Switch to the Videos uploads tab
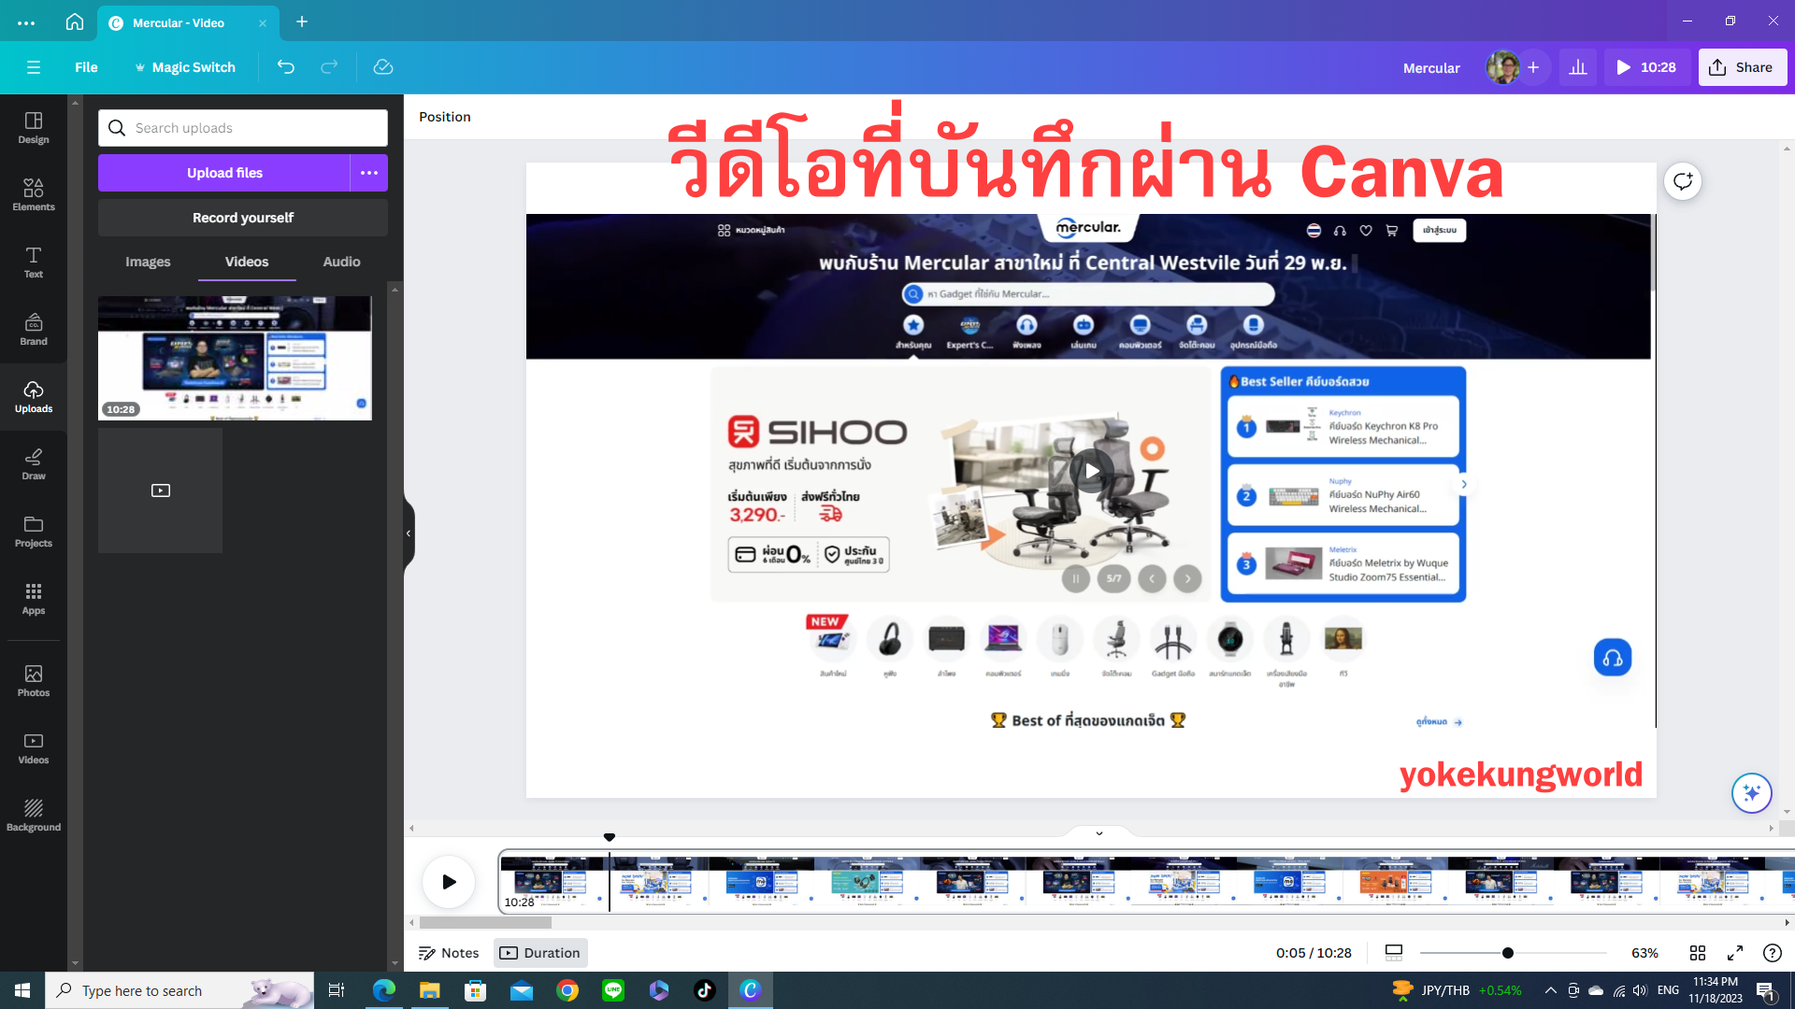The height and width of the screenshot is (1009, 1795). pos(247,262)
